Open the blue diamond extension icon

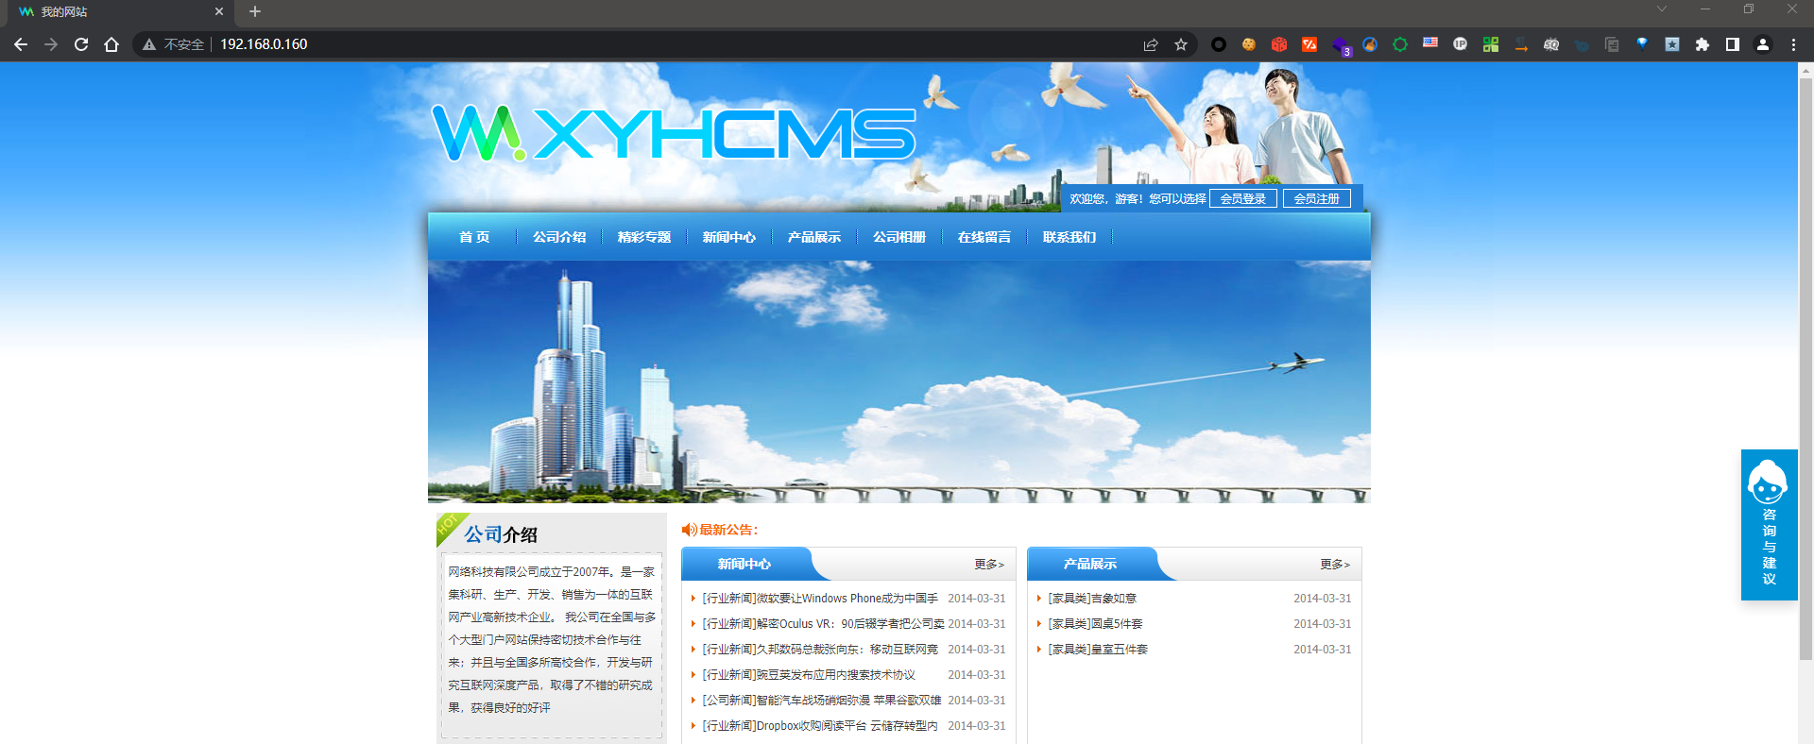point(1642,43)
